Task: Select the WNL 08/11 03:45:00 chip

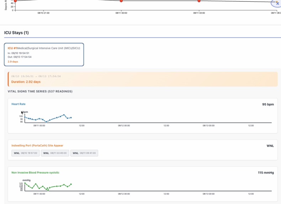Action: (55, 153)
